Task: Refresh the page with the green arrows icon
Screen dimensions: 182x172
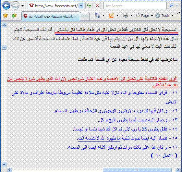Action: coord(89,6)
